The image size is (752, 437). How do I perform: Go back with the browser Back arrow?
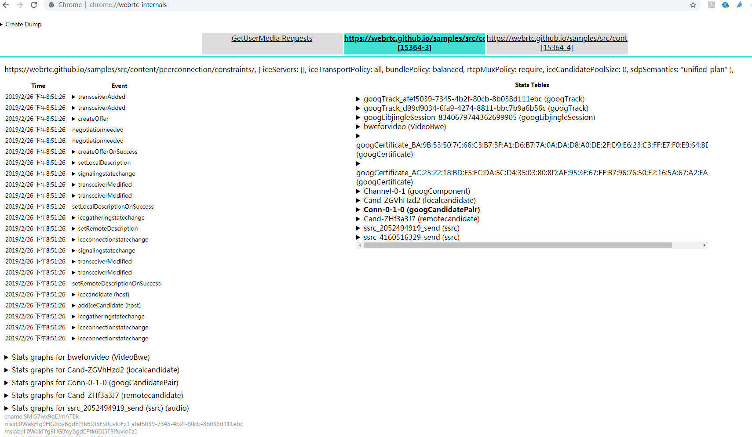click(x=6, y=5)
